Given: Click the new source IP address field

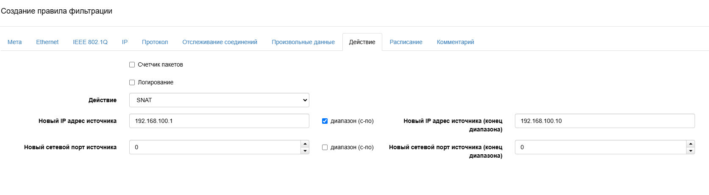Looking at the screenshot, I should 219,121.
